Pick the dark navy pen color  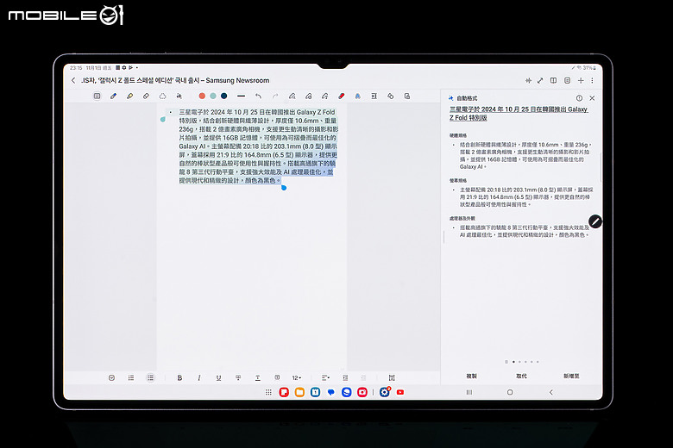click(224, 96)
